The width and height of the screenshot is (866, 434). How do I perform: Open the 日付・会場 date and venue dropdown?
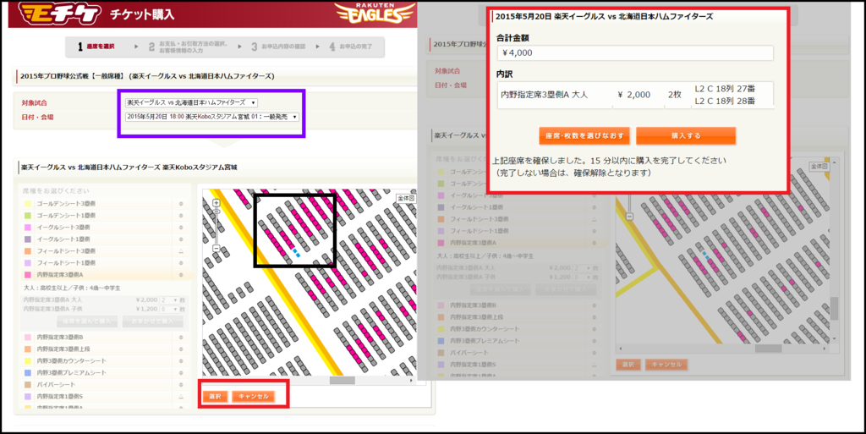tap(212, 117)
